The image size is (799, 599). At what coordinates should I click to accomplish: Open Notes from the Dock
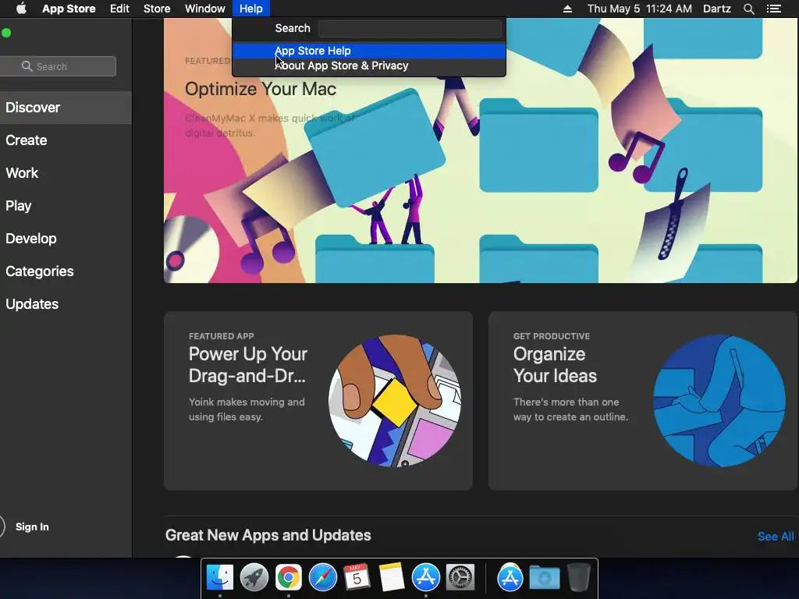coord(392,577)
